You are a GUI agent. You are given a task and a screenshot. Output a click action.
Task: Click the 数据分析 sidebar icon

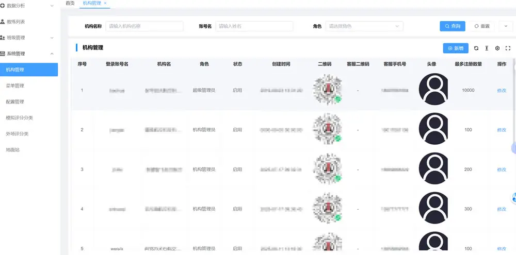(2, 6)
